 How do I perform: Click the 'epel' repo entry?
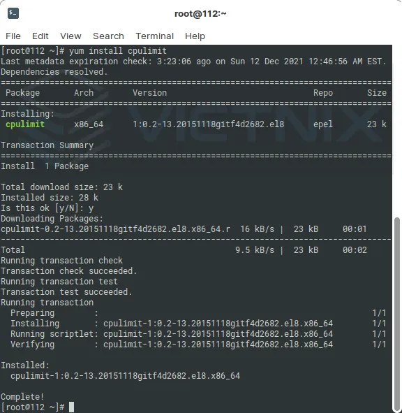pos(323,124)
